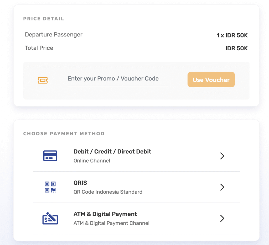Click the credit card icon

click(50, 156)
